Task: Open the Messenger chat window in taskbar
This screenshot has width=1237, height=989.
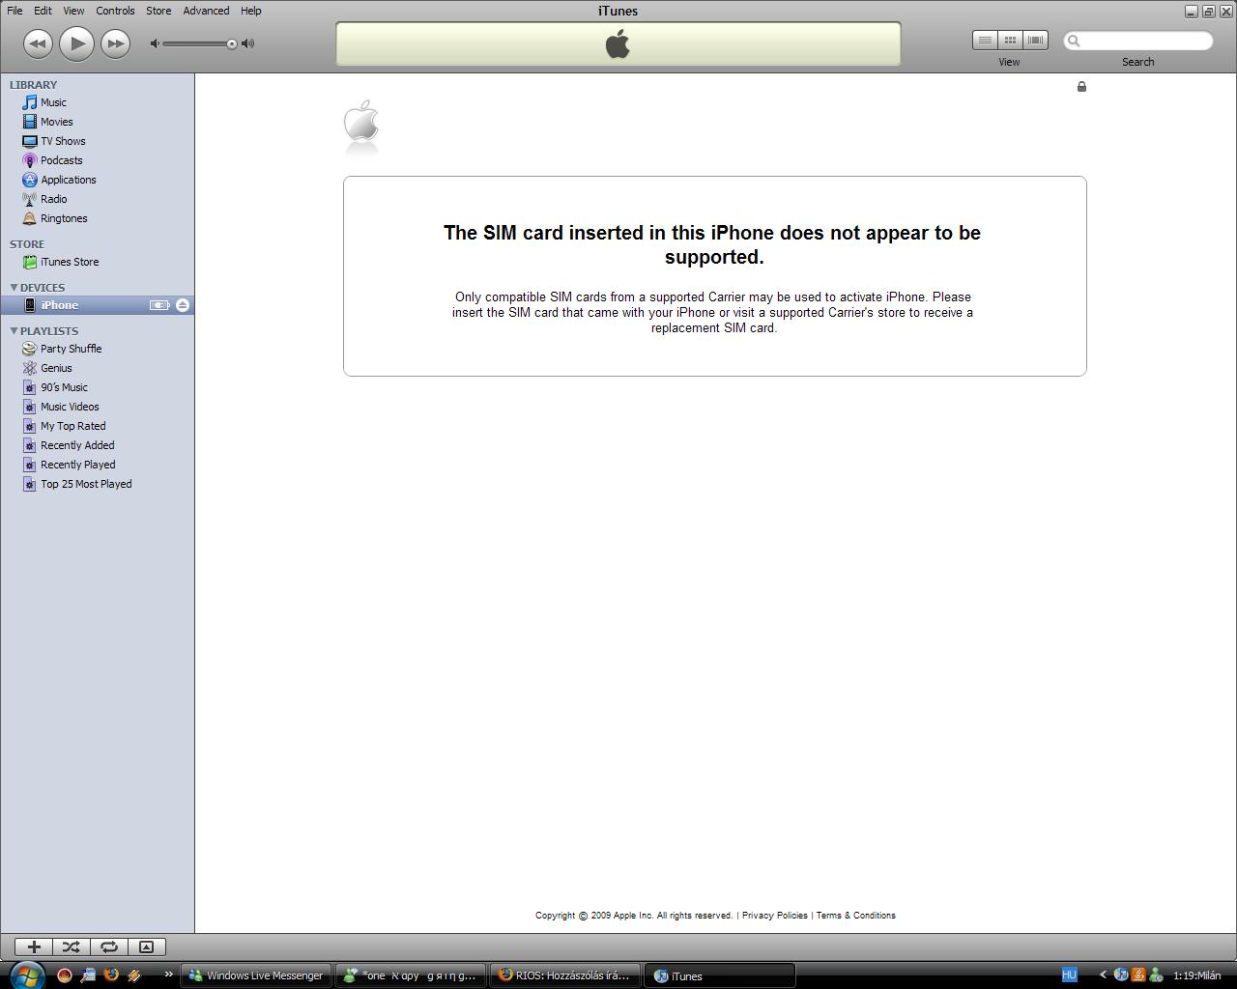Action: coord(411,975)
